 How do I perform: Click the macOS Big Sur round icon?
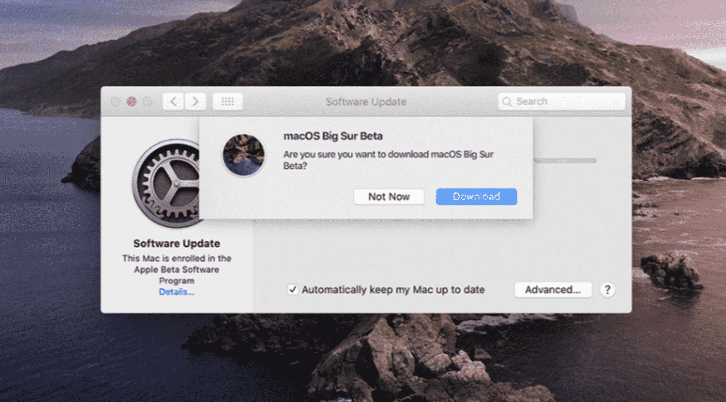pyautogui.click(x=243, y=155)
